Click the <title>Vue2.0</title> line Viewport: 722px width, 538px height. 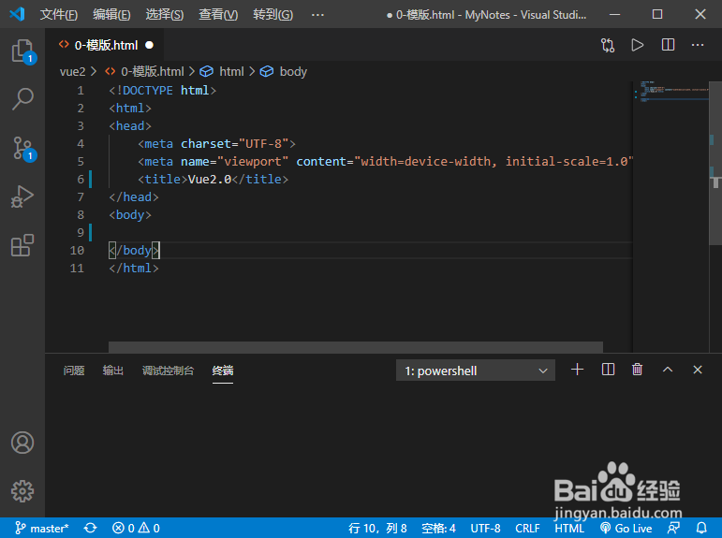214,179
